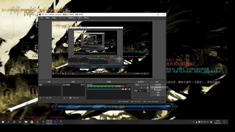
Task: Open taskbar search magnifier icon
Action: click(x=8, y=122)
